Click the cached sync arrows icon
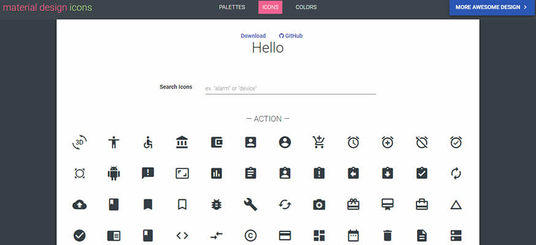The width and height of the screenshot is (536, 245). point(285,205)
